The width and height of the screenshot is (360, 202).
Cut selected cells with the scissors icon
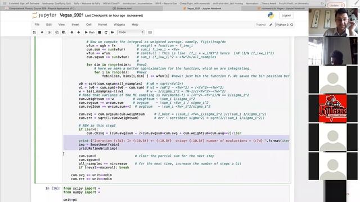click(x=49, y=33)
